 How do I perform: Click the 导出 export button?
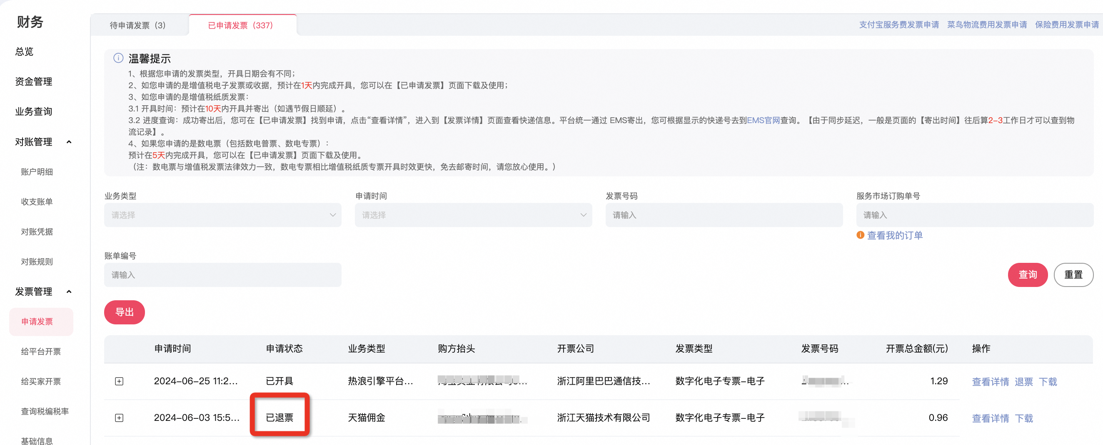[x=125, y=312]
